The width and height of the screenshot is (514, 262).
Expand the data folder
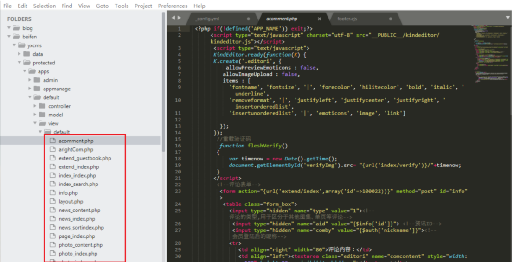tap(19, 54)
